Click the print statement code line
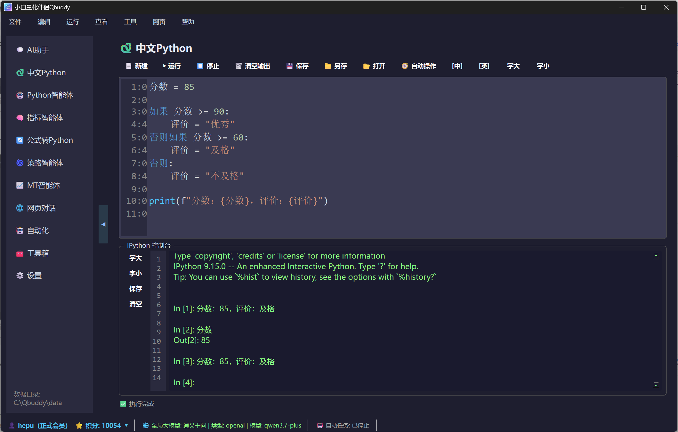Viewport: 678px width, 432px height. [238, 201]
